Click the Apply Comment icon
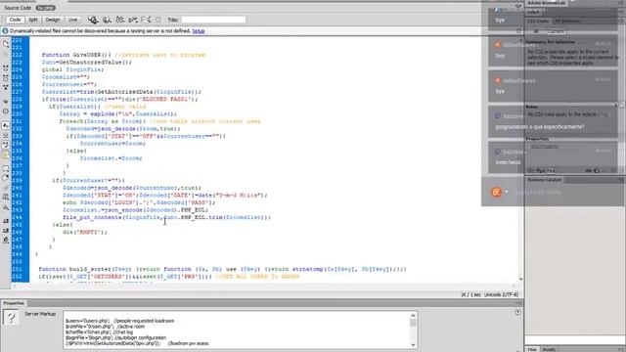 tap(6, 168)
